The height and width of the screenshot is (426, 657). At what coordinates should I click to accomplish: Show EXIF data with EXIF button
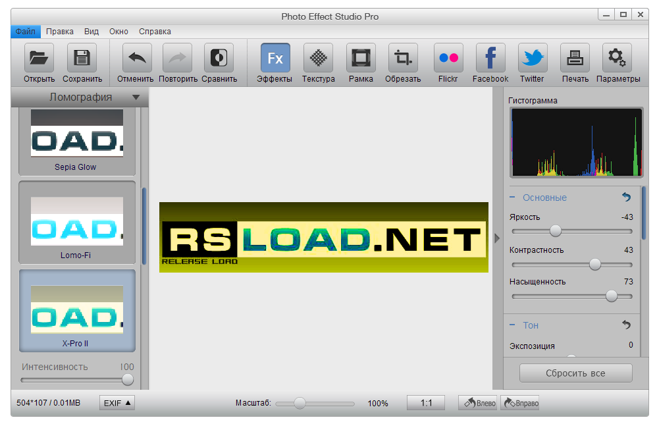click(117, 403)
